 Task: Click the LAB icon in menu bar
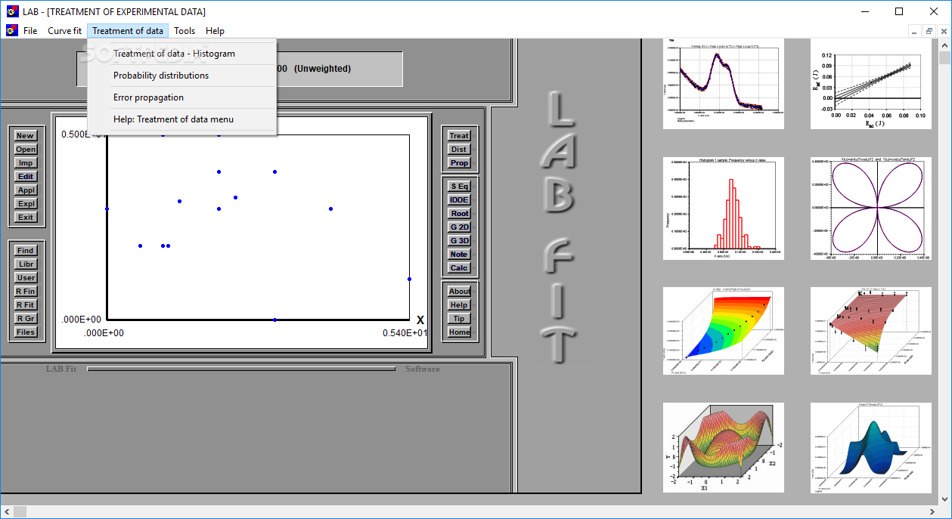[x=11, y=31]
